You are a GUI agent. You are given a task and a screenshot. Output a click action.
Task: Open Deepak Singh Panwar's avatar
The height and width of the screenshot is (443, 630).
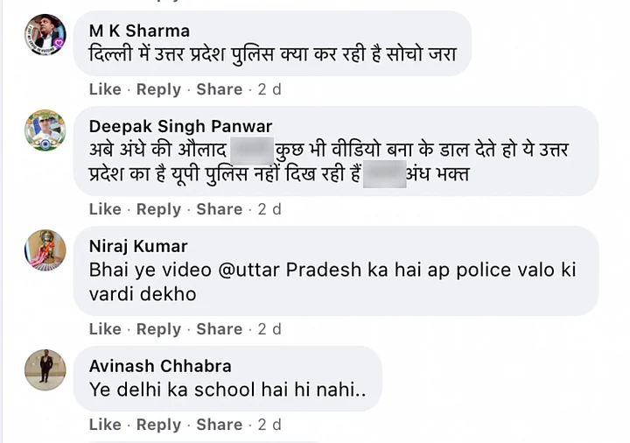tap(45, 130)
